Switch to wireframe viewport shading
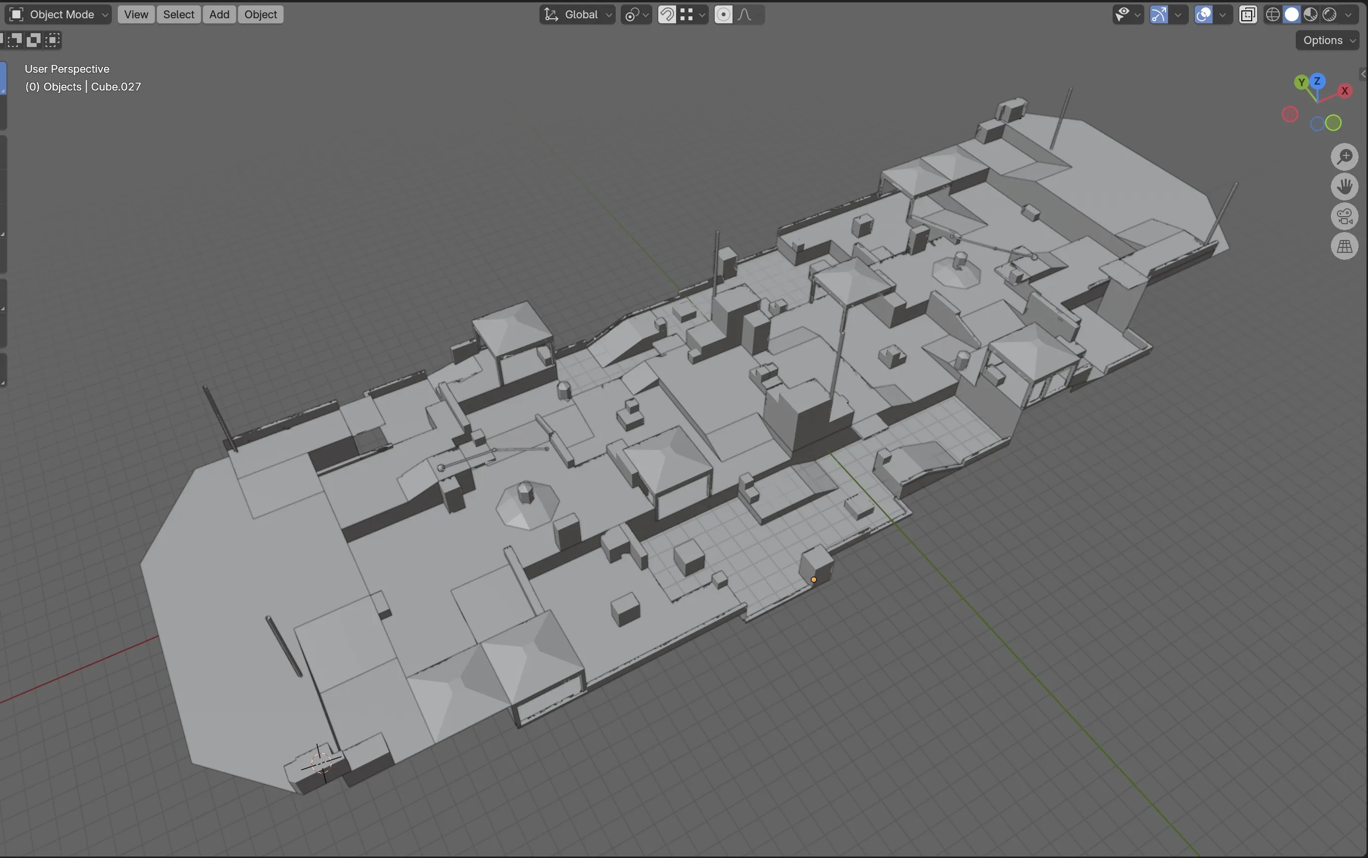The image size is (1368, 858). point(1273,15)
